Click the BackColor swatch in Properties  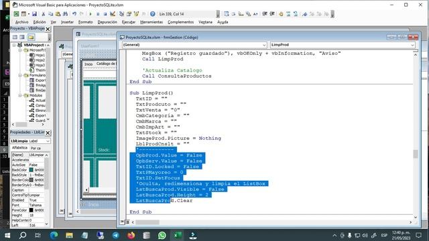point(32,170)
